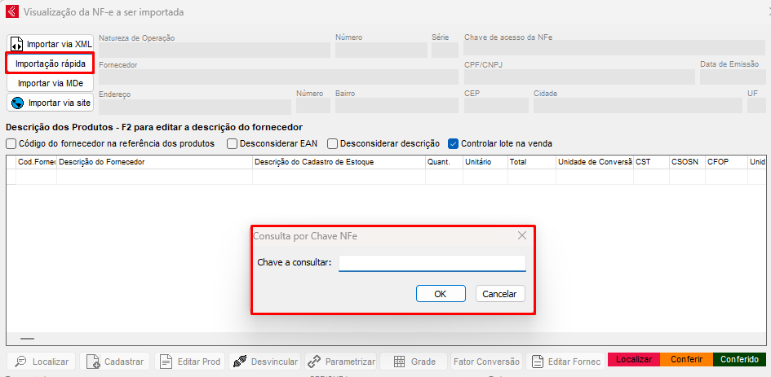Image resolution: width=771 pixels, height=377 pixels.
Task: Click the red Localizar status swatch
Action: [633, 360]
